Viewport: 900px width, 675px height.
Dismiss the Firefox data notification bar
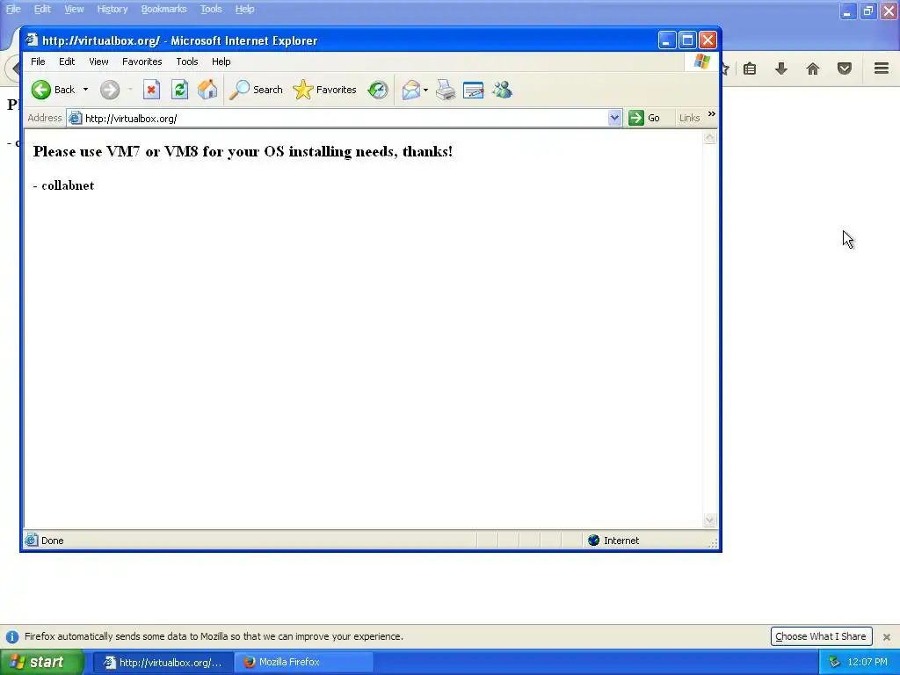887,636
